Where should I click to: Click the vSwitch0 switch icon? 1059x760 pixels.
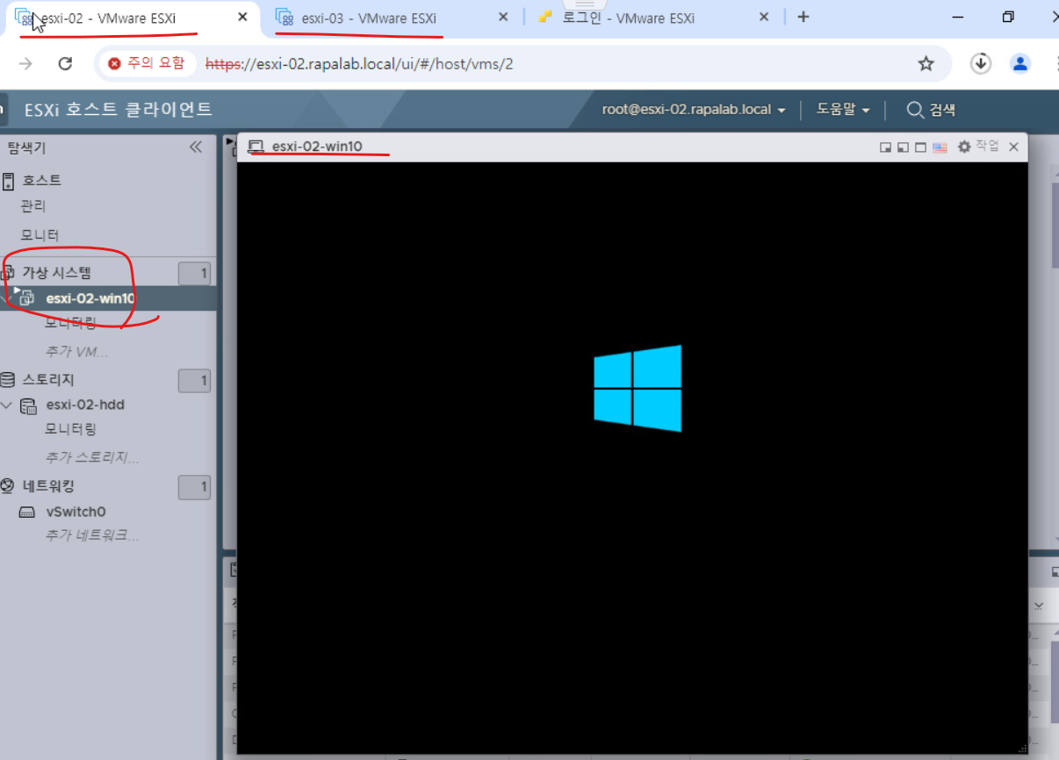pyautogui.click(x=27, y=513)
